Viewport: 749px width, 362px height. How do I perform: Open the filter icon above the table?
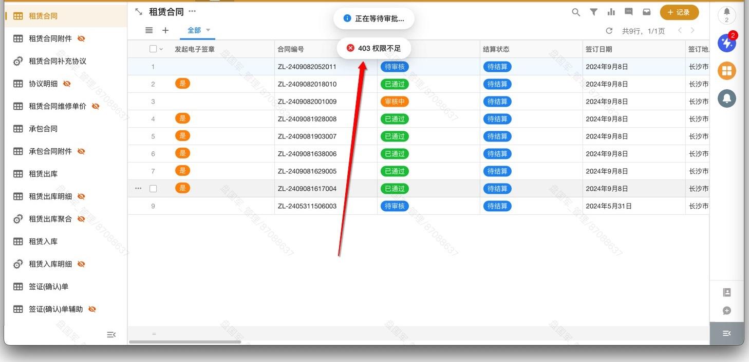pos(593,12)
